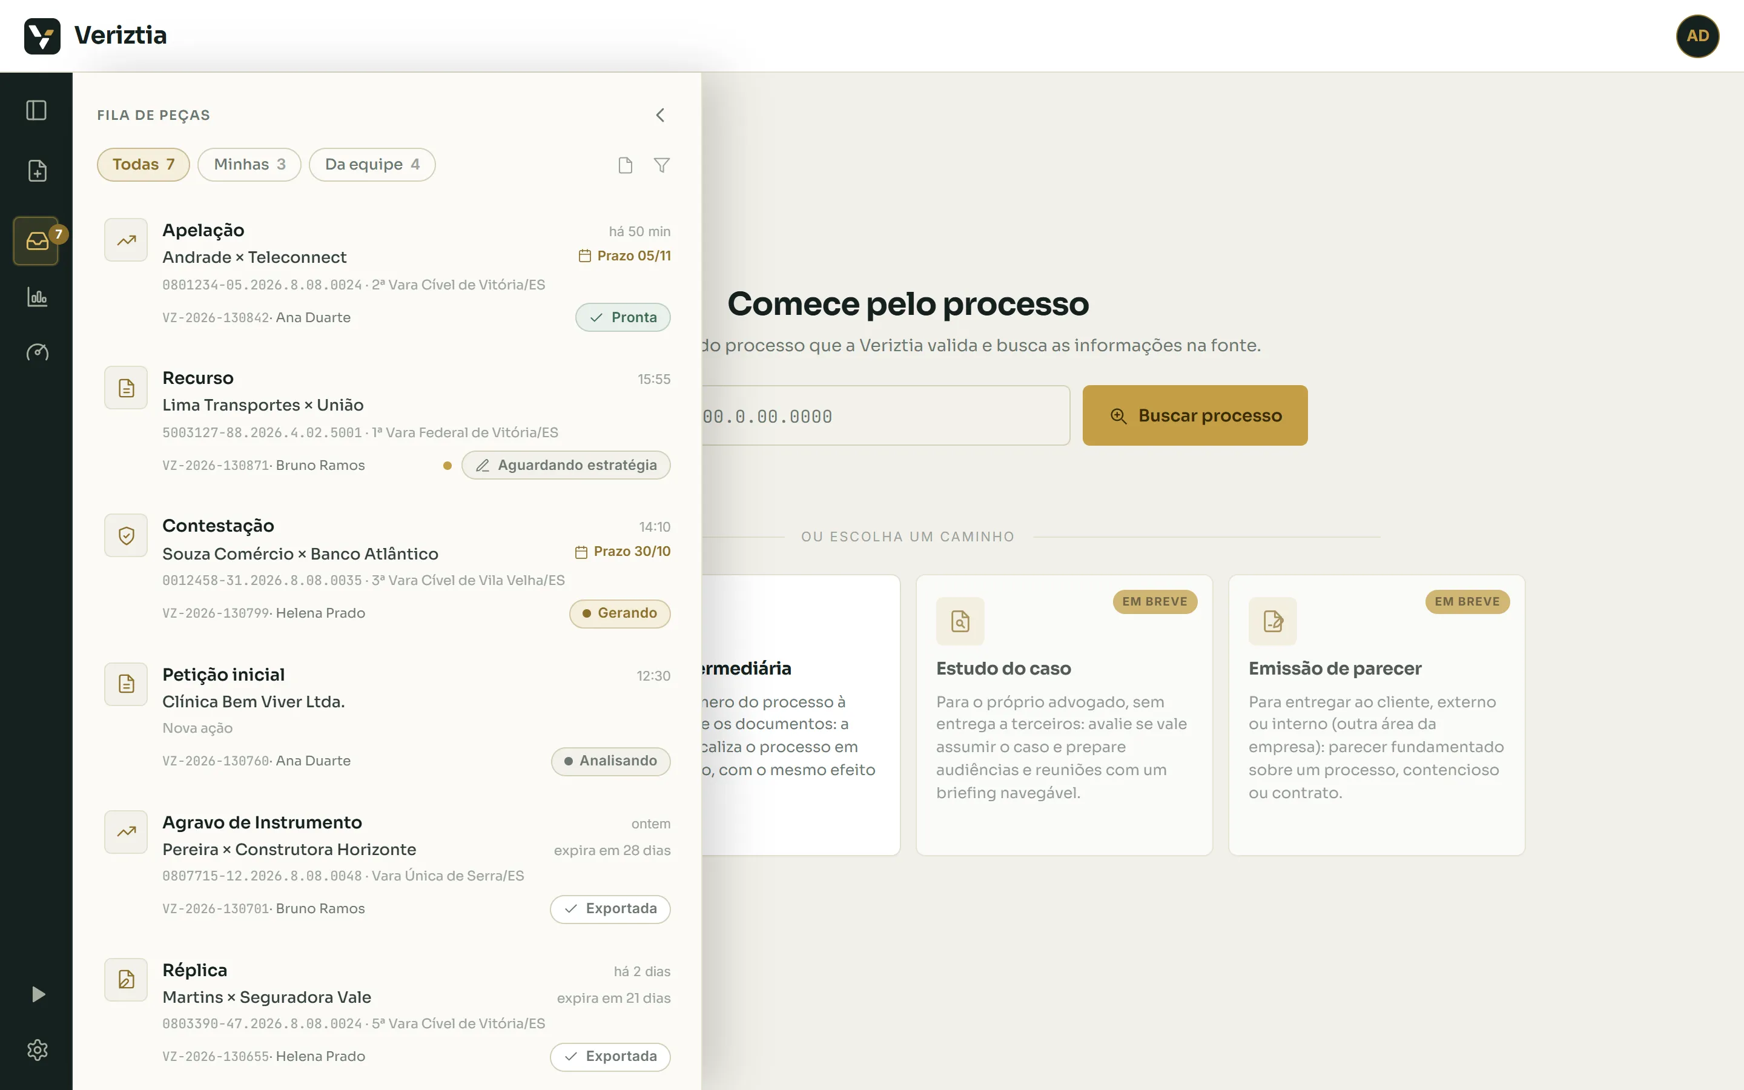Click the Recurso document icon

click(x=126, y=388)
